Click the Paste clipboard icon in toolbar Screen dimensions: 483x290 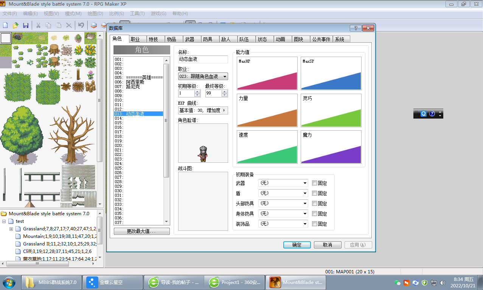pos(59,25)
